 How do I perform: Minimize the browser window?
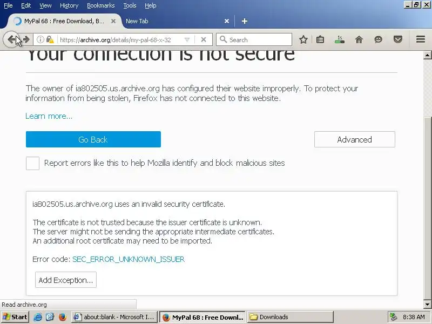click(x=408, y=5)
